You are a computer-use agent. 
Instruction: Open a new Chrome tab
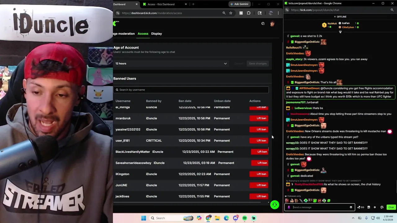click(x=193, y=4)
